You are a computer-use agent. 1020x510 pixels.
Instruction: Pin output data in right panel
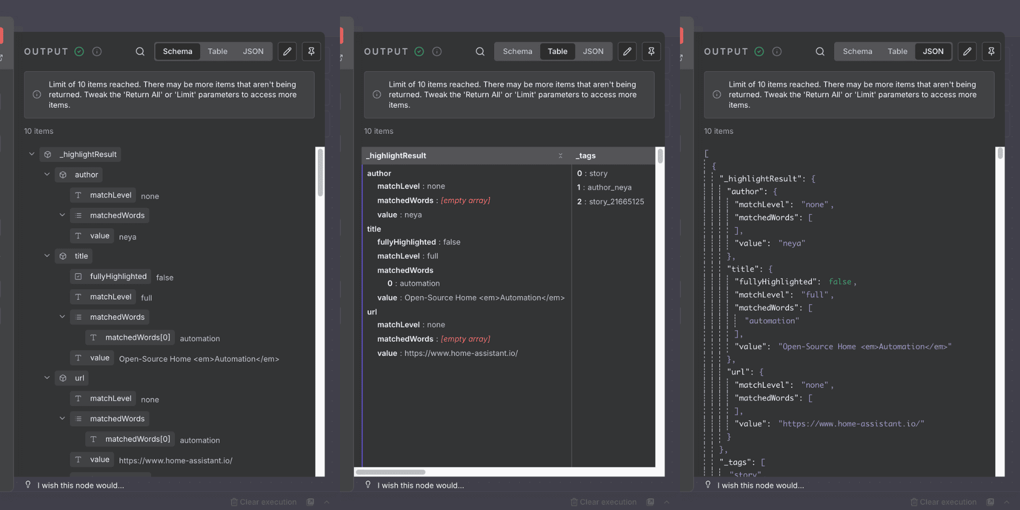pos(991,51)
